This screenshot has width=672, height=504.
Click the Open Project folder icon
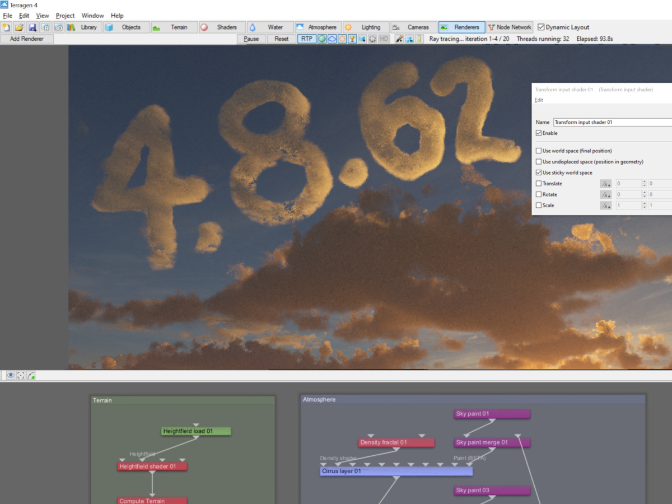pos(19,27)
